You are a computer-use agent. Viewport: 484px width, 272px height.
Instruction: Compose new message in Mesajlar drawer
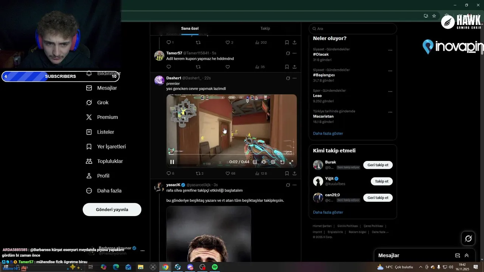point(458,255)
